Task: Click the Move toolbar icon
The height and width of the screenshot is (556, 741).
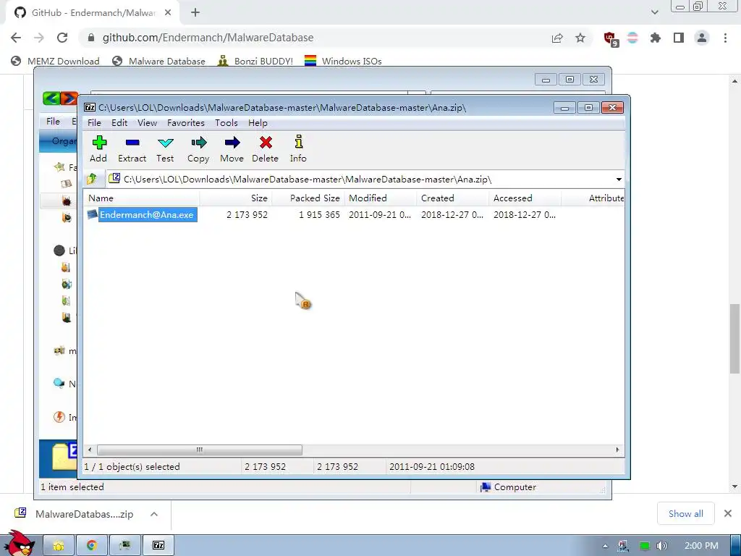Action: (x=232, y=149)
